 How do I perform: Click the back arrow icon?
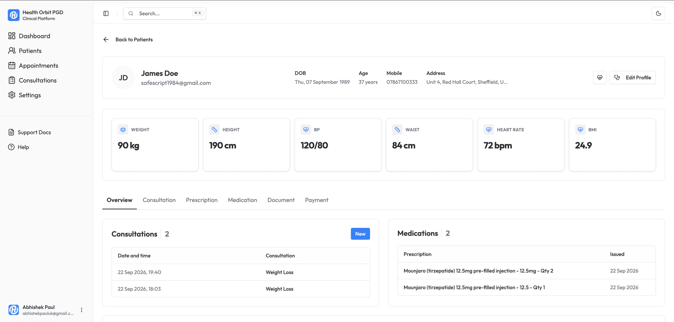tap(106, 39)
